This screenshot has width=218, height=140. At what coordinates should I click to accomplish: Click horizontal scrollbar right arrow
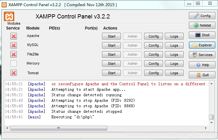pos(206,128)
